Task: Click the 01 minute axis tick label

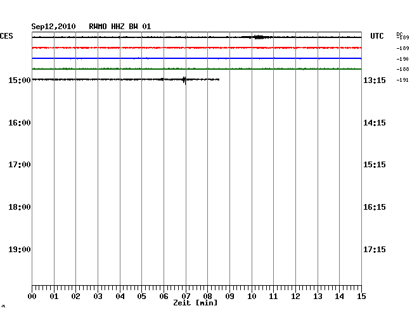Action: pos(54,297)
